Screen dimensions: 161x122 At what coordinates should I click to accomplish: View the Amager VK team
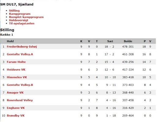pyautogui.click(x=15, y=93)
